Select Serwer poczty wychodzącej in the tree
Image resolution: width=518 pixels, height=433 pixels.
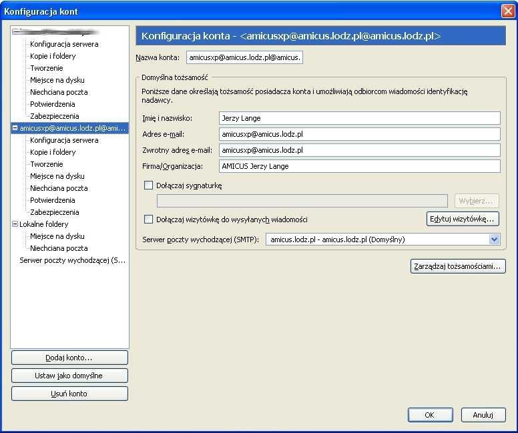72,260
